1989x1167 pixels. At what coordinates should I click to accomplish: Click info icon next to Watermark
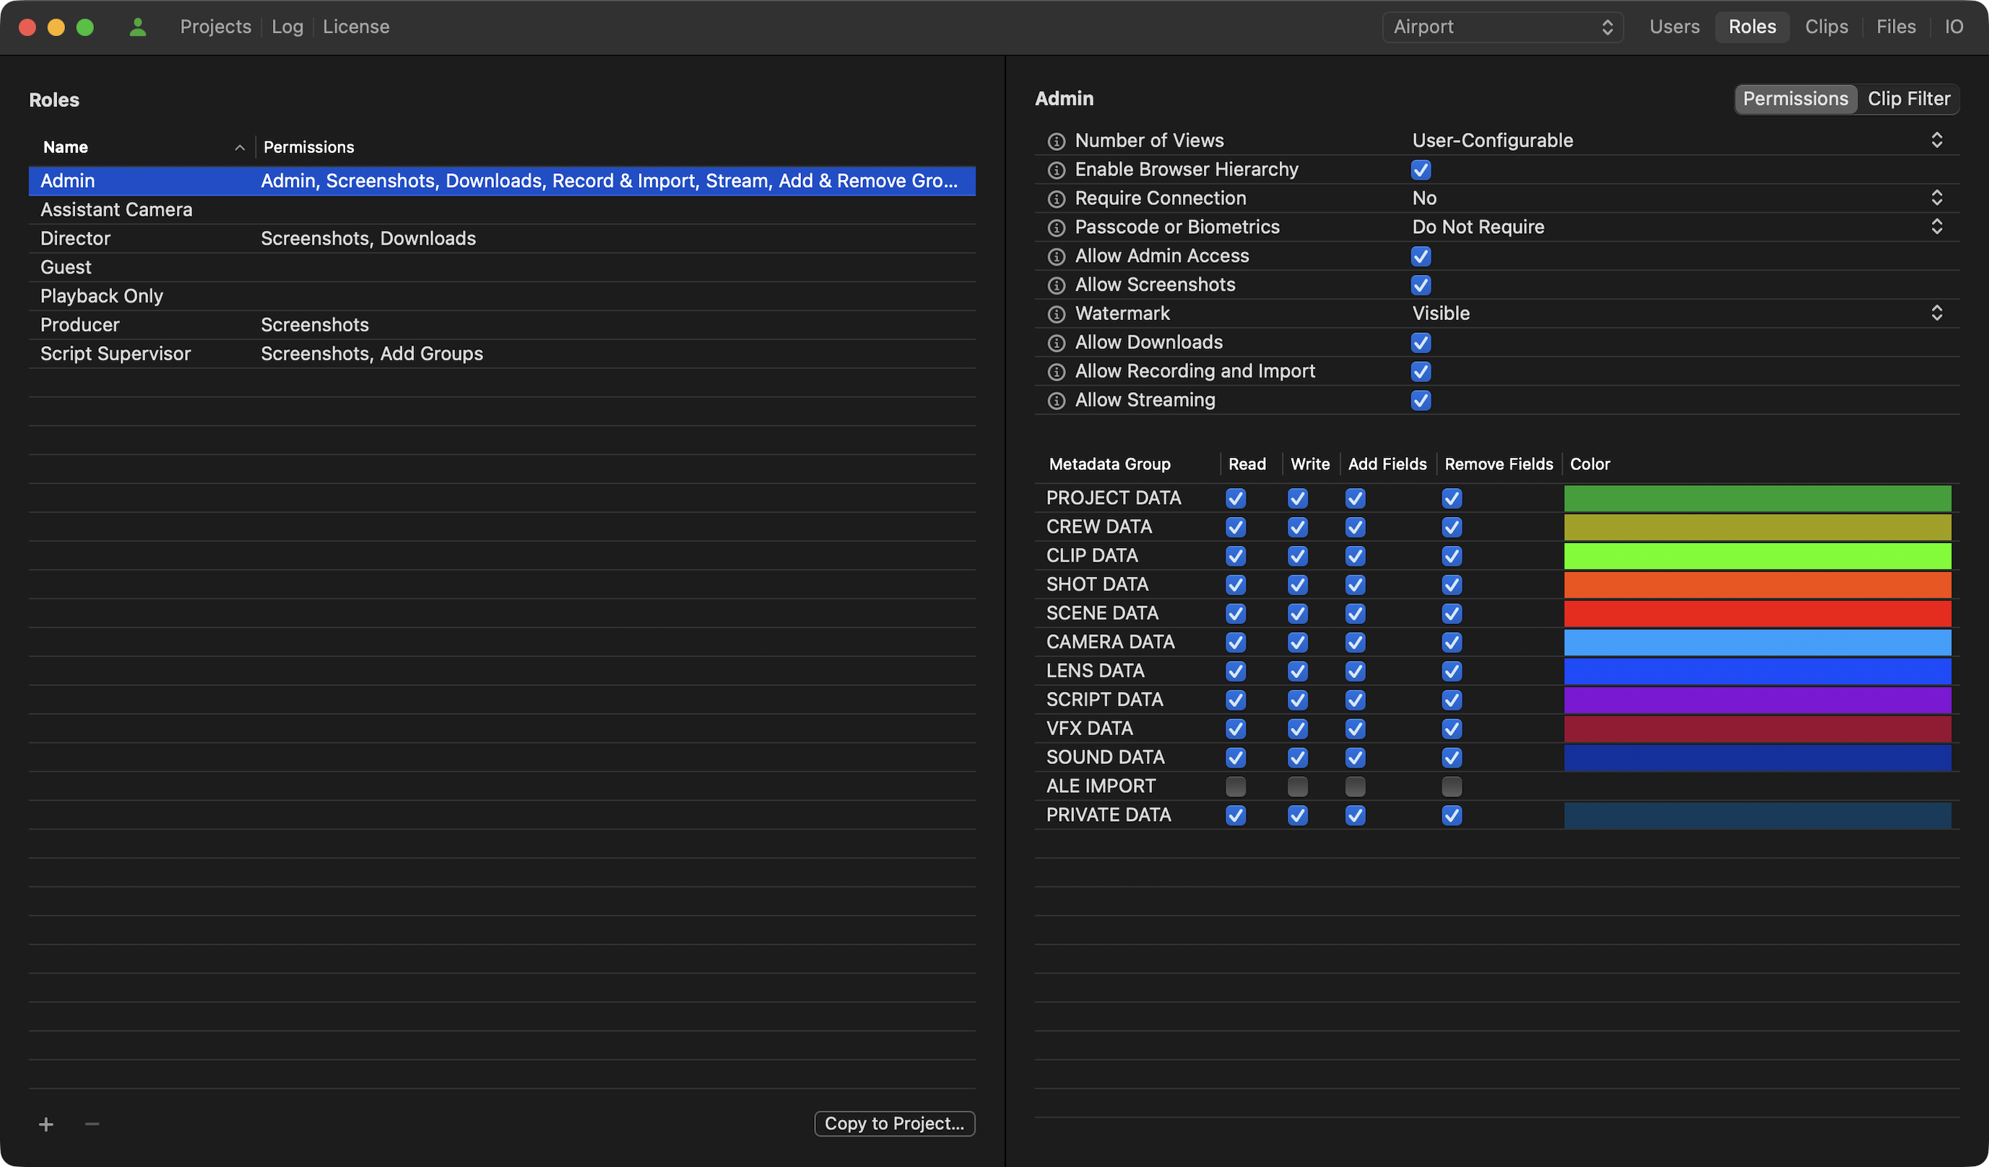(x=1056, y=314)
